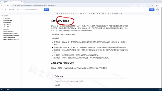Open Windows Start menu

2,90
